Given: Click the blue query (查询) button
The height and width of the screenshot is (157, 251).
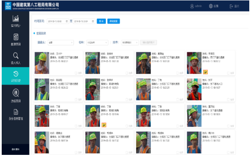Looking at the screenshot, I should pos(101,21).
